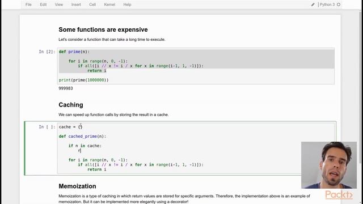Click the 'Caching' heading

(x=71, y=105)
